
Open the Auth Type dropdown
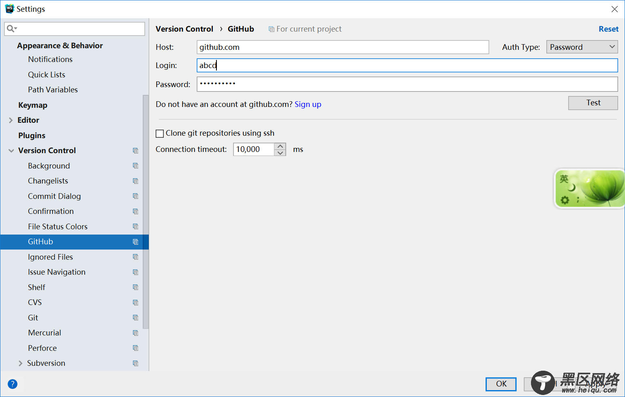pos(582,47)
